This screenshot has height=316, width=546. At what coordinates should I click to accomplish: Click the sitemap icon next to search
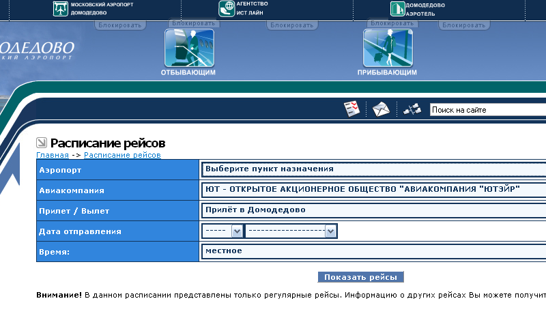(412, 109)
